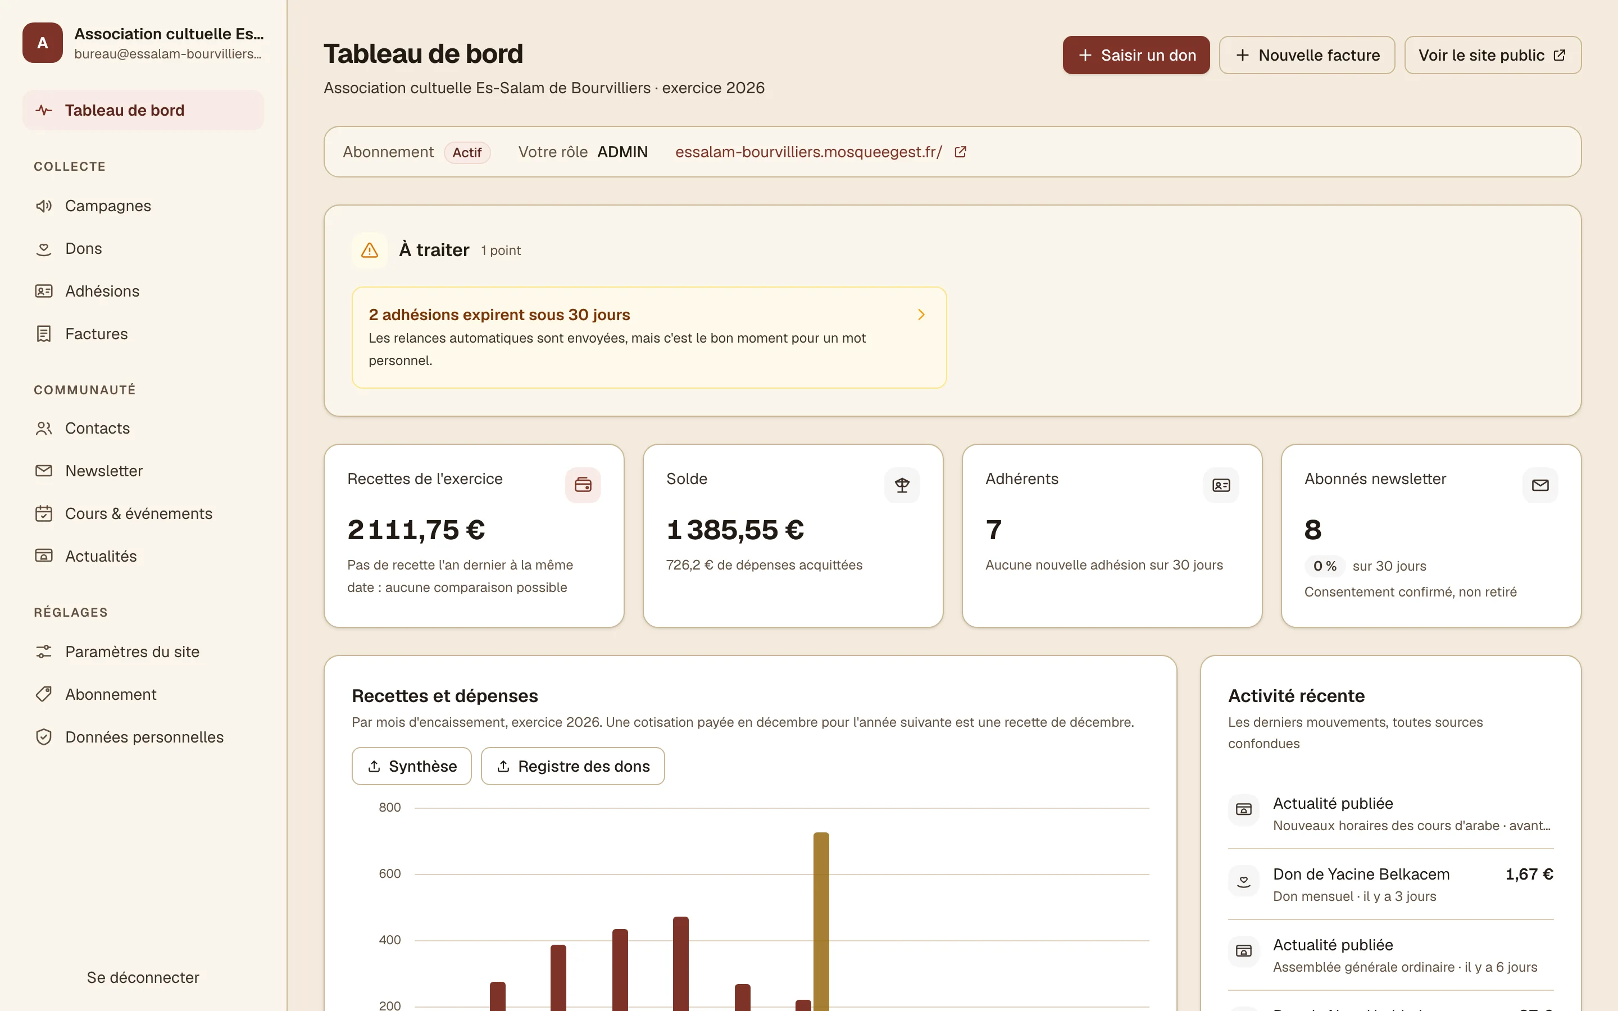Click the Adhérents count 7
1618x1011 pixels.
993,530
